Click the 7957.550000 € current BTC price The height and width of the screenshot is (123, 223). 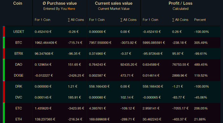pyautogui.click(x=100, y=43)
